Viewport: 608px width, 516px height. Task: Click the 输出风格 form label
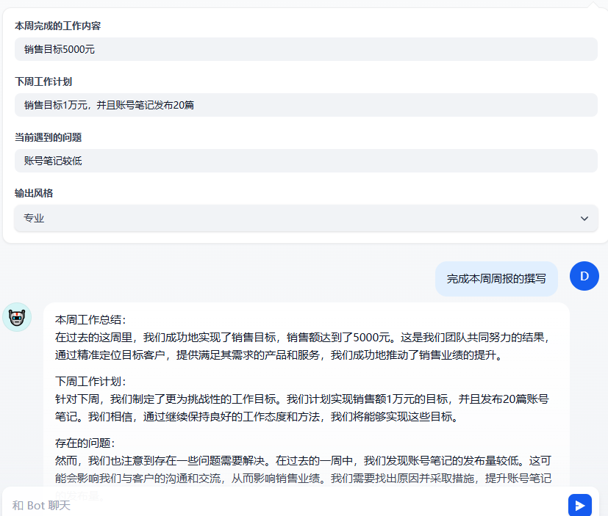(34, 193)
